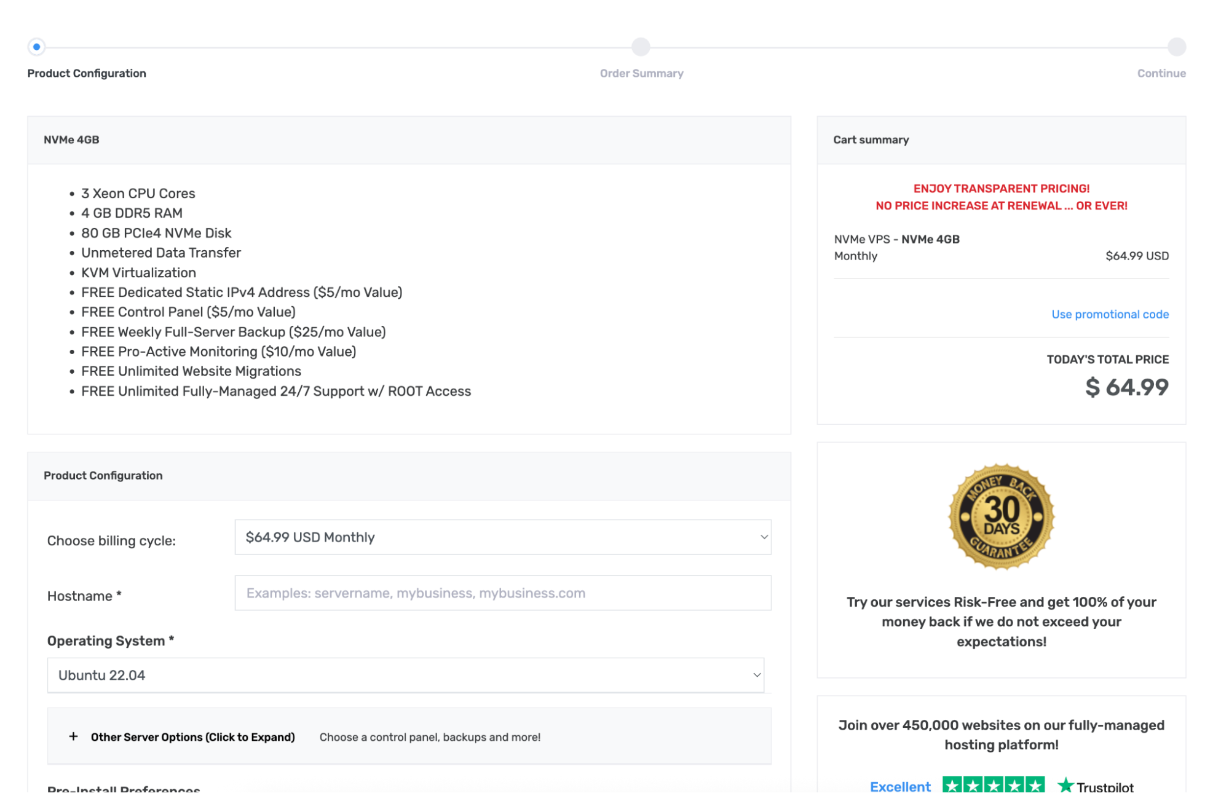Click 'FREE Weekly Full-Server Backup' line
This screenshot has height=793, width=1229.
[x=234, y=332]
